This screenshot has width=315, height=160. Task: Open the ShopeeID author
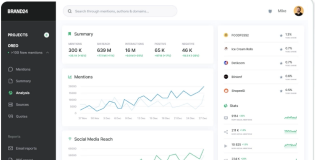pyautogui.click(x=238, y=91)
